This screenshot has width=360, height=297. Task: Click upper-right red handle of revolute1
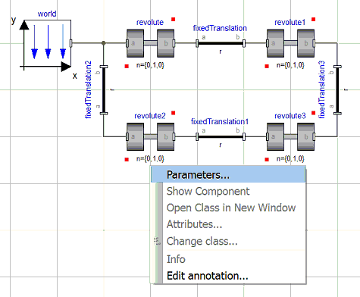point(314,20)
